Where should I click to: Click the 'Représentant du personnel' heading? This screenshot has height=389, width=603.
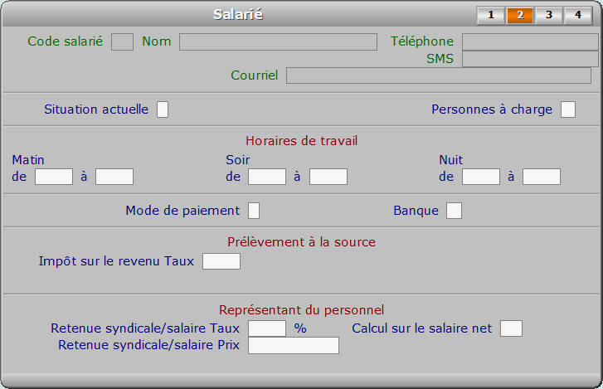[x=302, y=310]
